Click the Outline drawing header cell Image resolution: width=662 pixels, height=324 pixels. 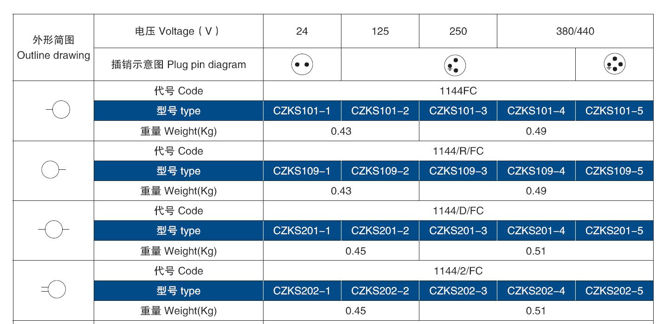coord(53,48)
